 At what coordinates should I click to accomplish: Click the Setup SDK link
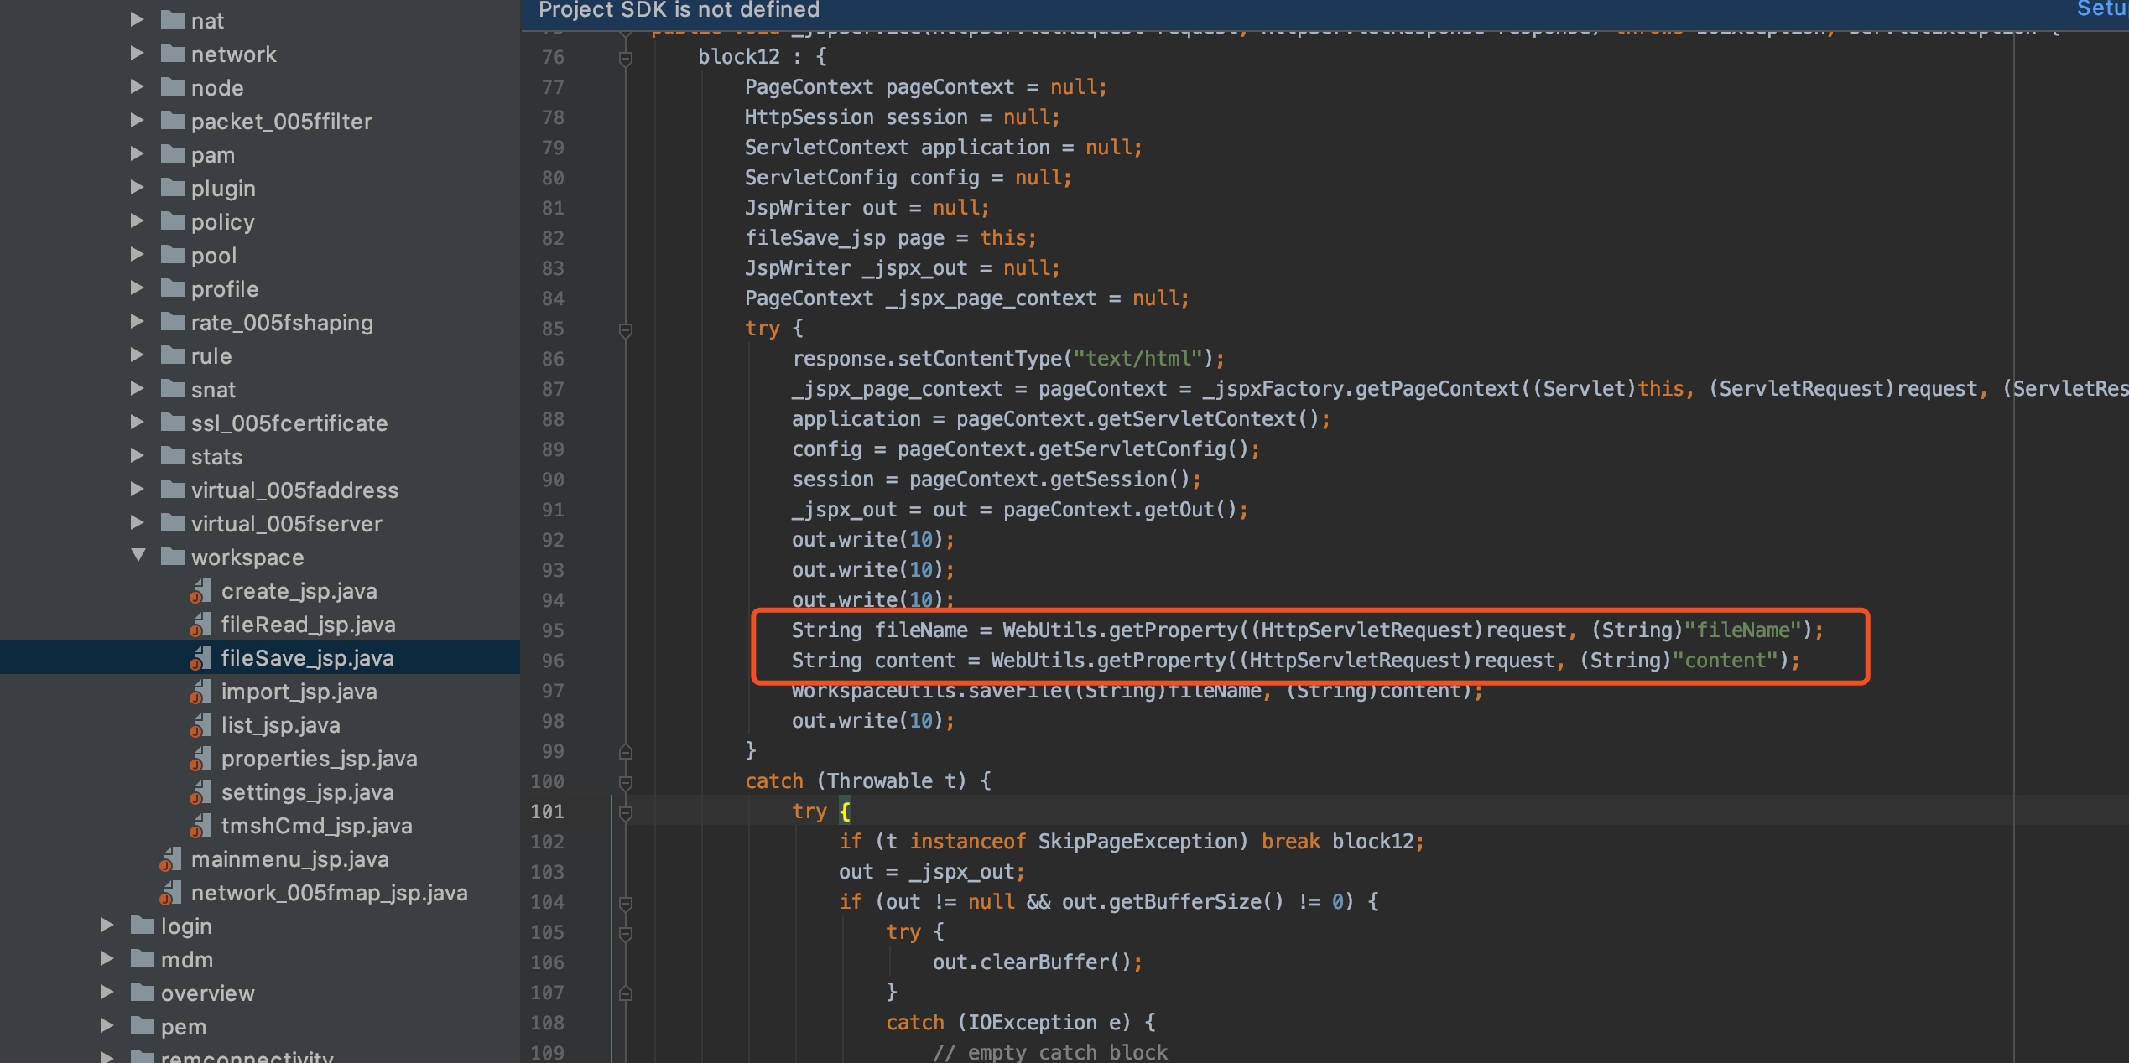pos(2101,9)
